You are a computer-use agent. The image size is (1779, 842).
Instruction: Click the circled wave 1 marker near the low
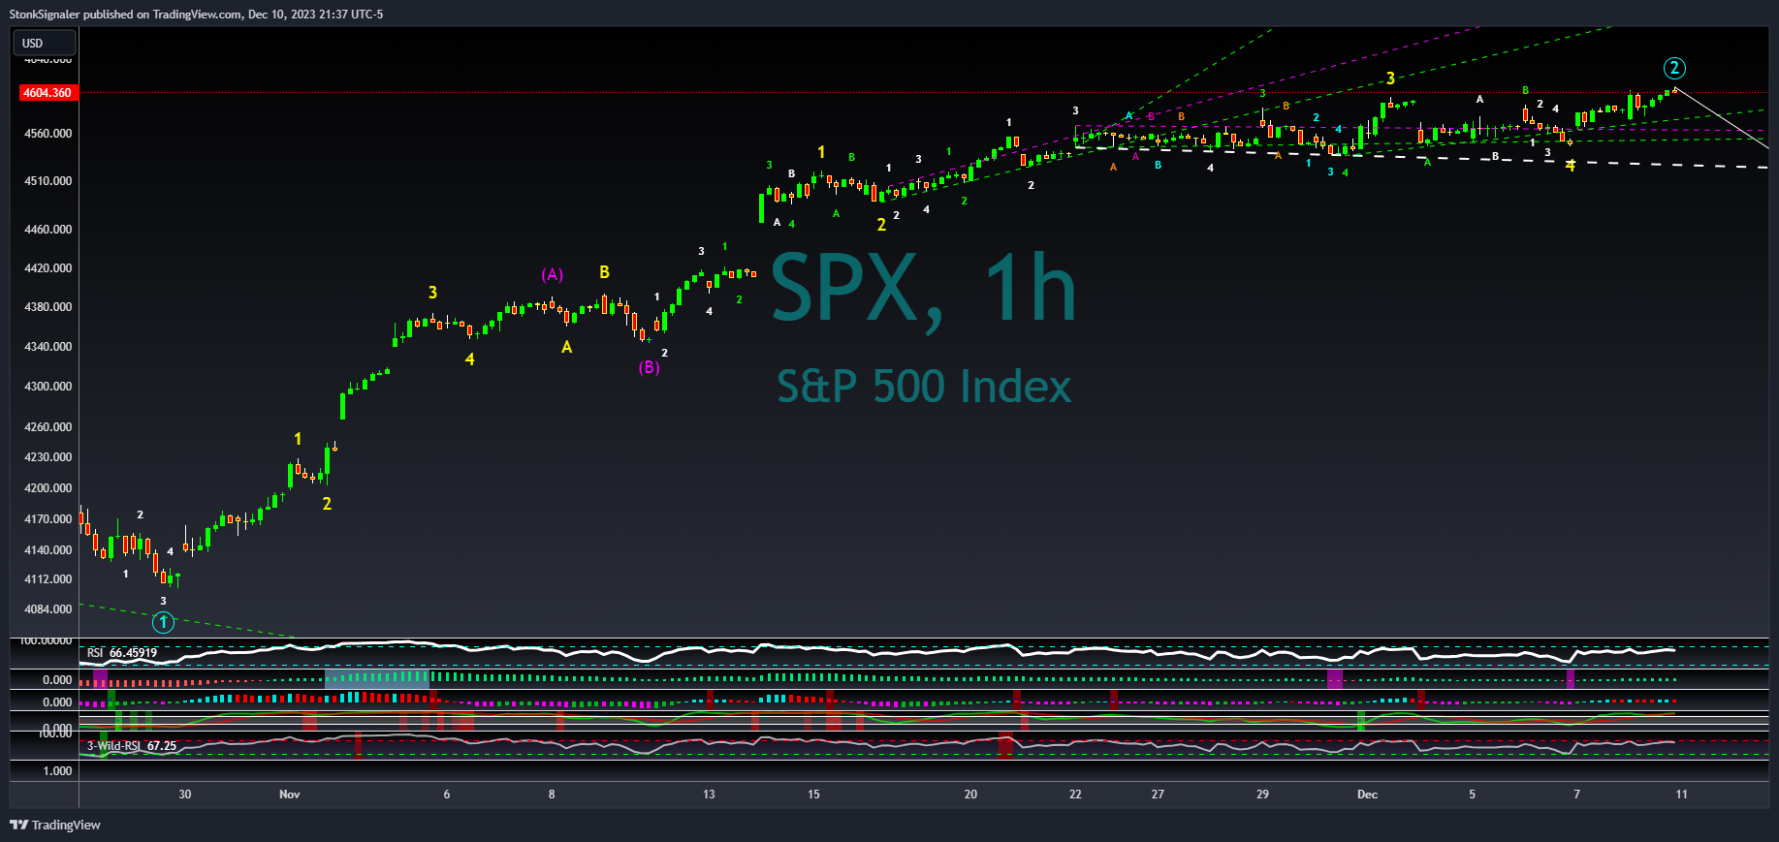tap(164, 622)
